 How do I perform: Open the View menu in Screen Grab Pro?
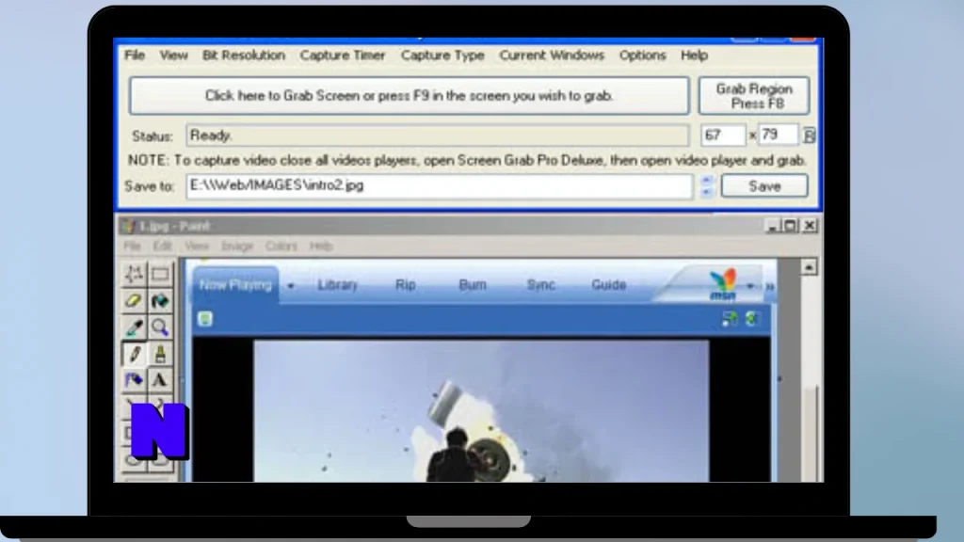click(174, 56)
